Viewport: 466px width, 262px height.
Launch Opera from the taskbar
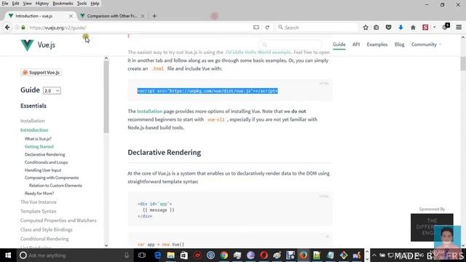(264, 255)
